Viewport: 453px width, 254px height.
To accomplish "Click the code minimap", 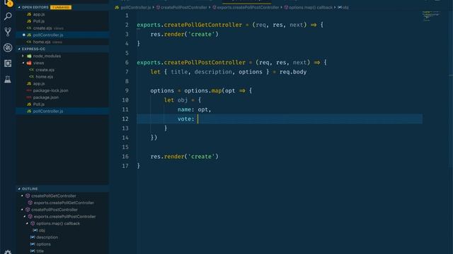I will point(432,16).
